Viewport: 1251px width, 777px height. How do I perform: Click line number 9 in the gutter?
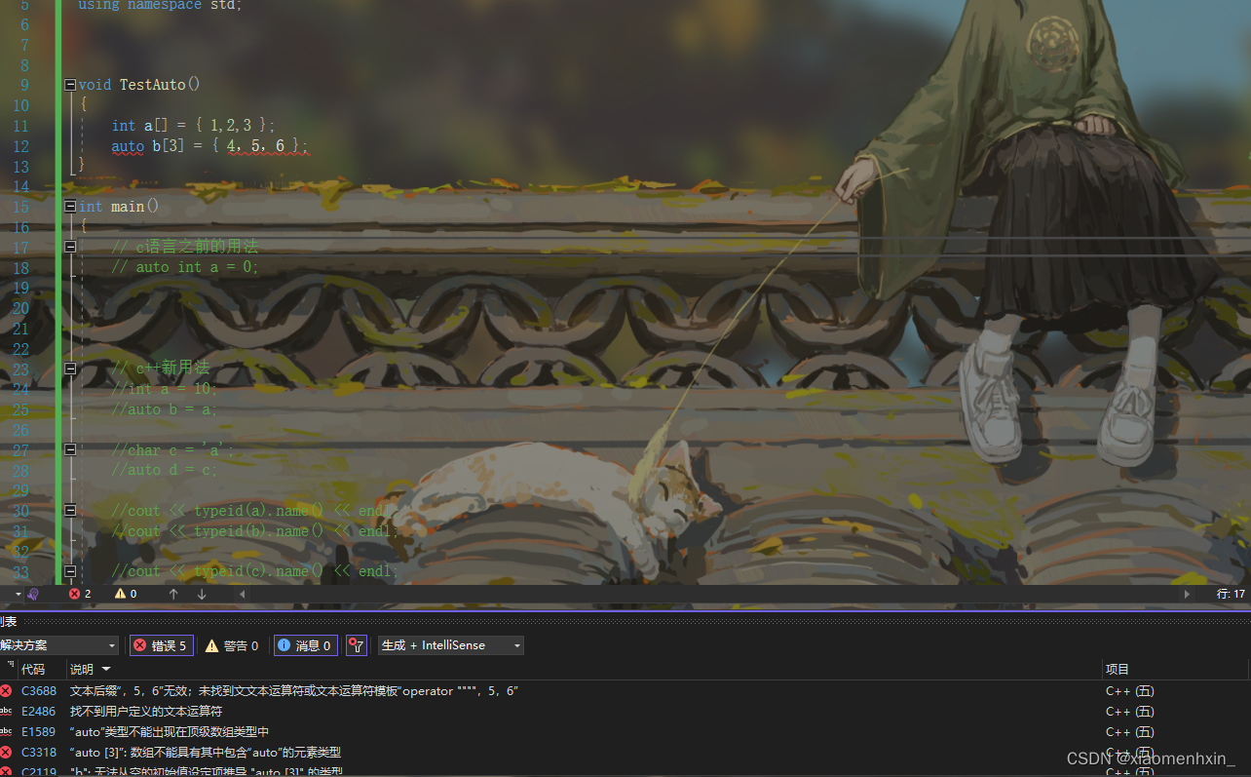(x=24, y=85)
